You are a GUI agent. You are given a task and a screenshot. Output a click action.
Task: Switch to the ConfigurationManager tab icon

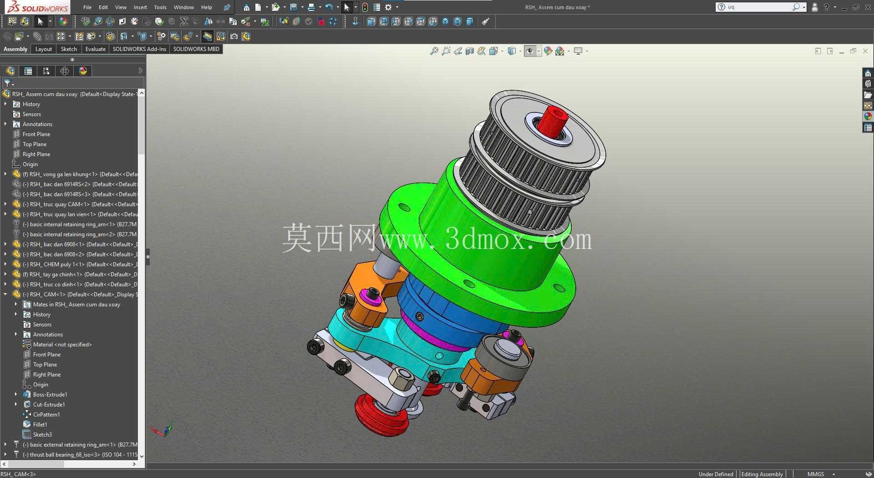pos(46,71)
